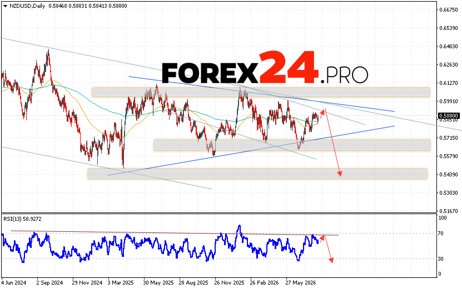This screenshot has height=289, width=462.
Task: Select the middle support zone rectangle near 0.5660
Action: tap(292, 145)
